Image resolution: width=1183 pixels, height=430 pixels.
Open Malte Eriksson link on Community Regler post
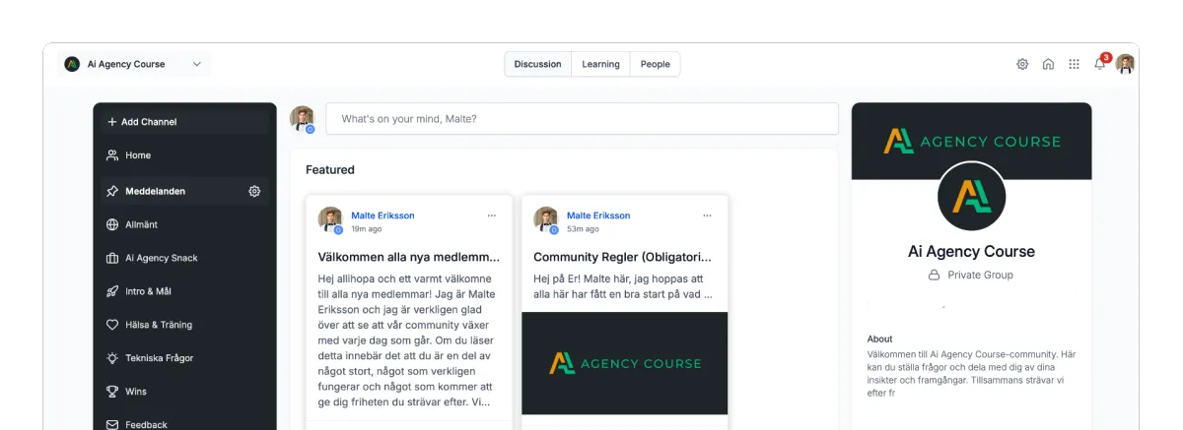pyautogui.click(x=598, y=215)
